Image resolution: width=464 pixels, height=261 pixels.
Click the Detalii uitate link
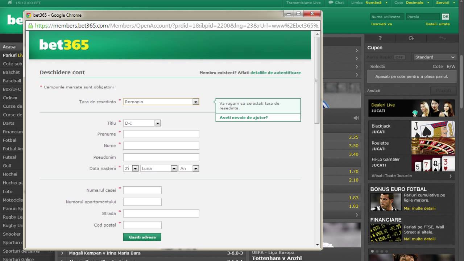438,24
